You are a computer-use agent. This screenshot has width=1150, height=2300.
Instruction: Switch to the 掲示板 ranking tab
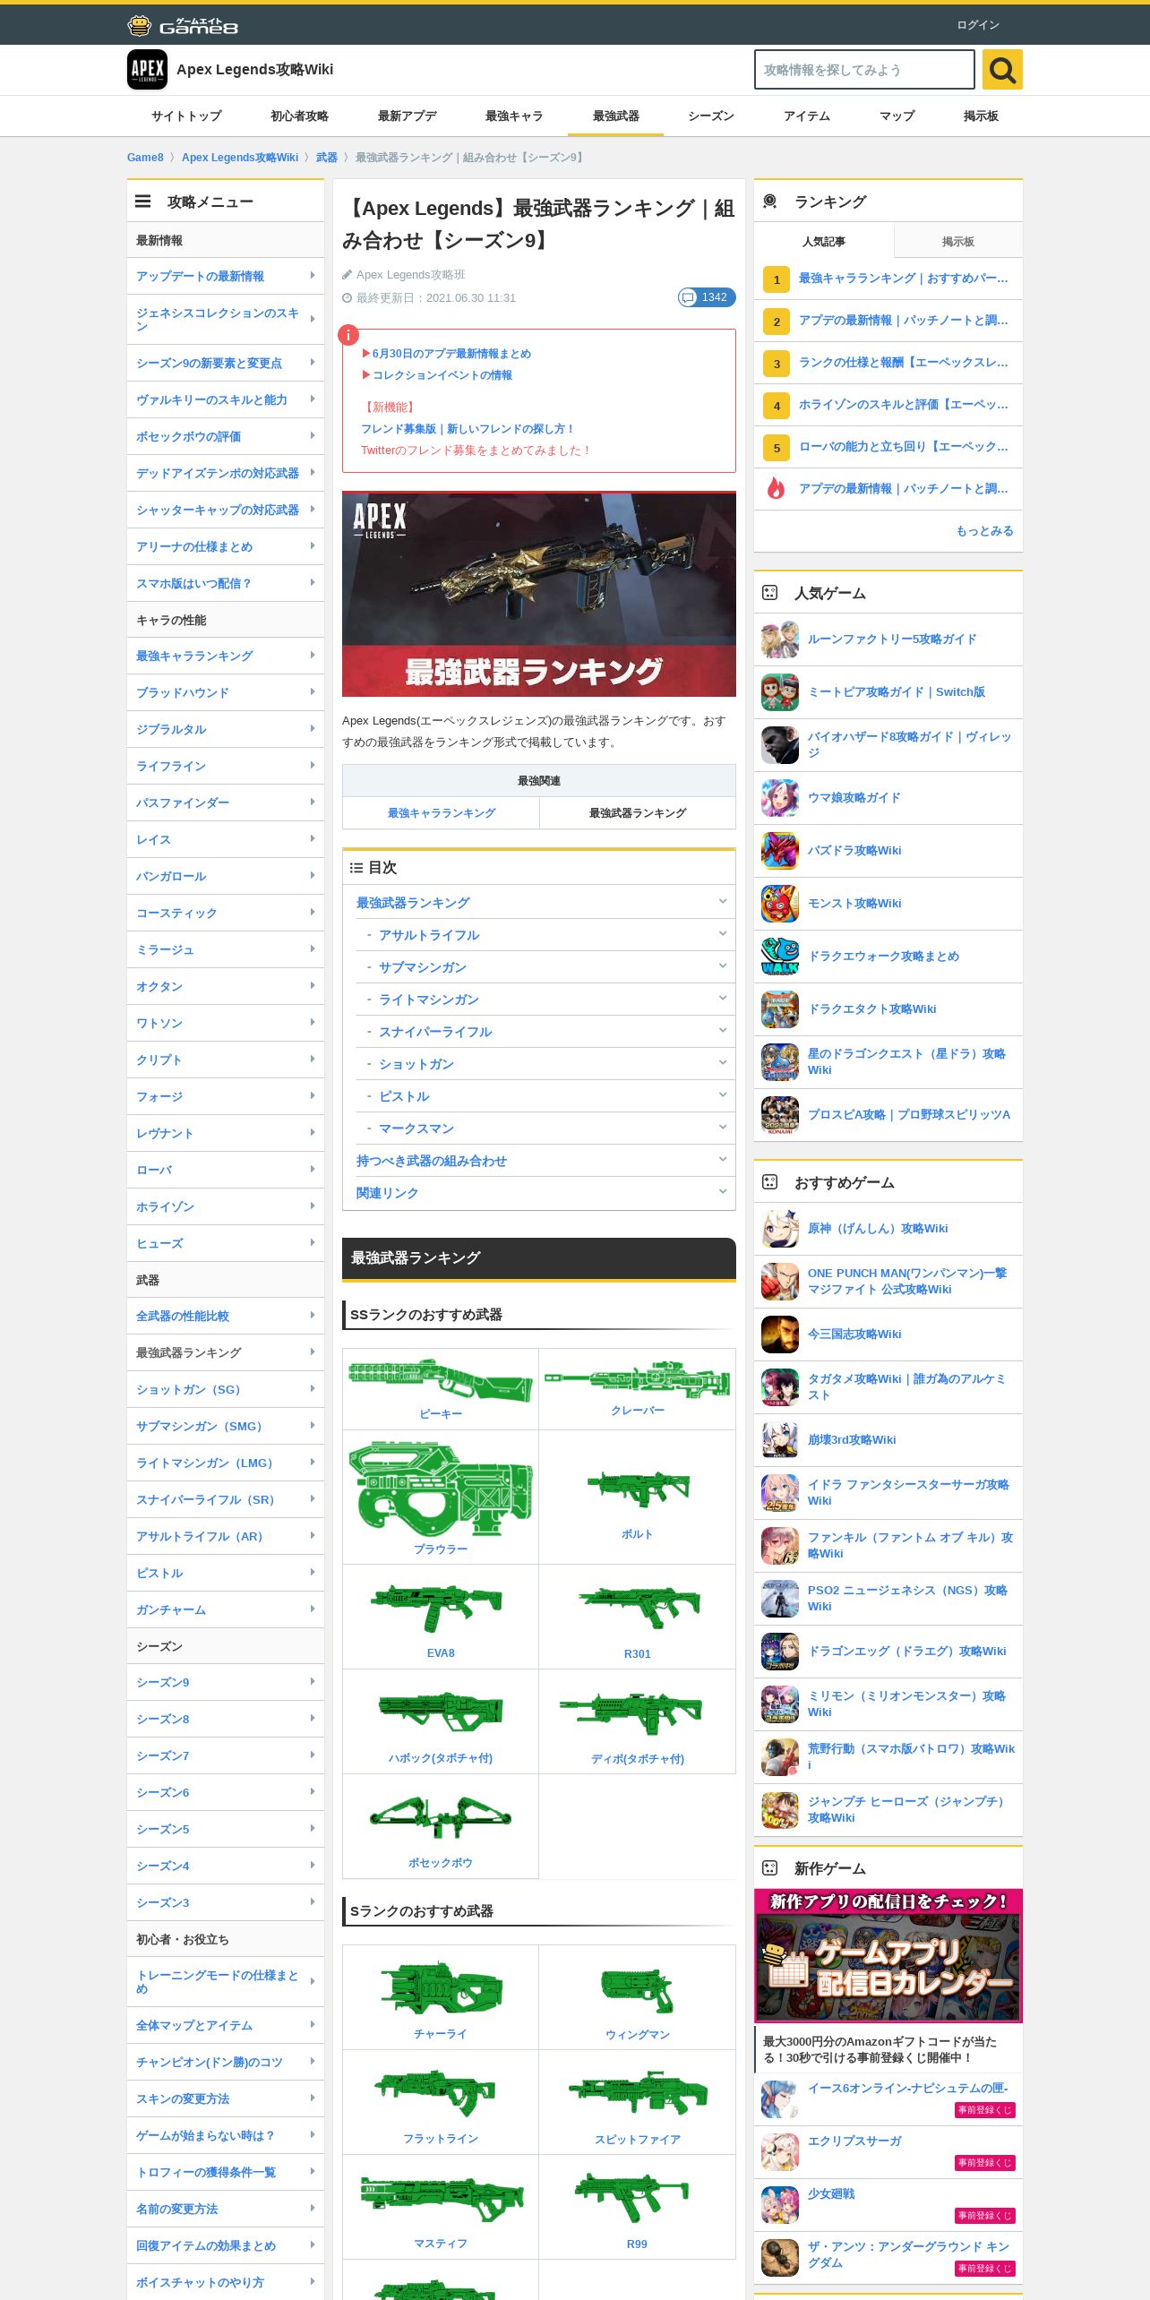pyautogui.click(x=957, y=242)
